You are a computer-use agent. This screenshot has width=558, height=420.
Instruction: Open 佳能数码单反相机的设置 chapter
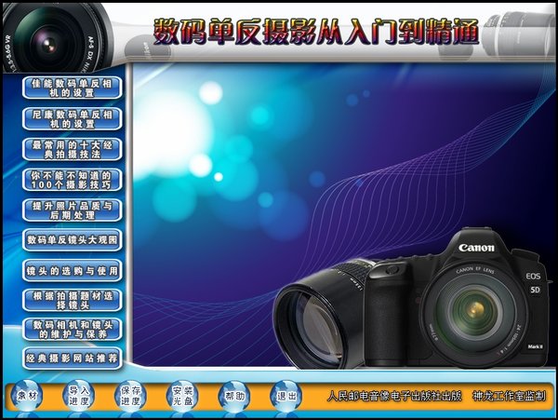tap(73, 88)
